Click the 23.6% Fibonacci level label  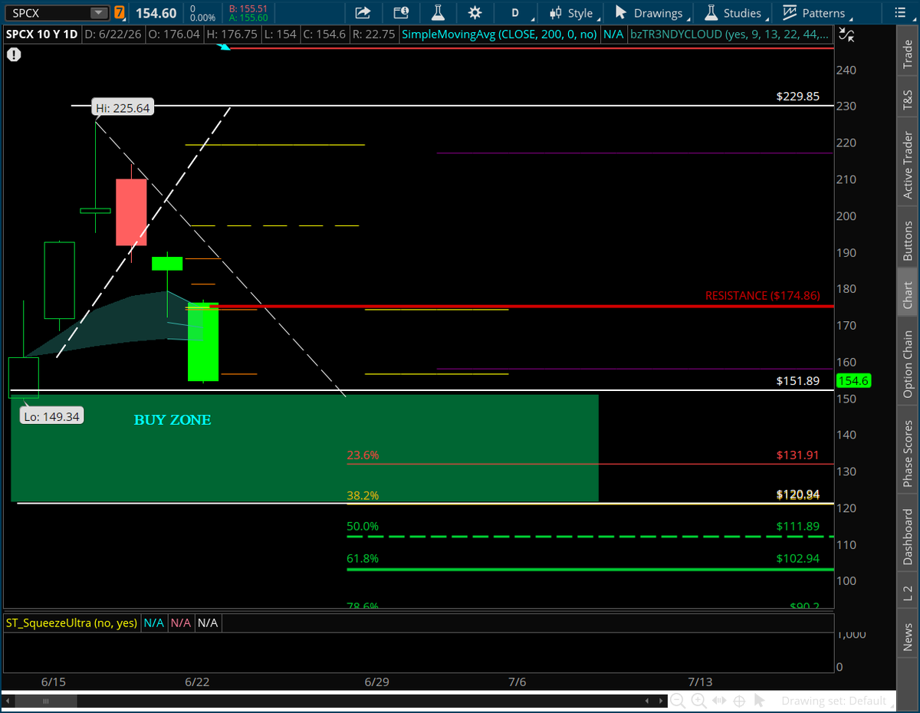[x=363, y=455]
